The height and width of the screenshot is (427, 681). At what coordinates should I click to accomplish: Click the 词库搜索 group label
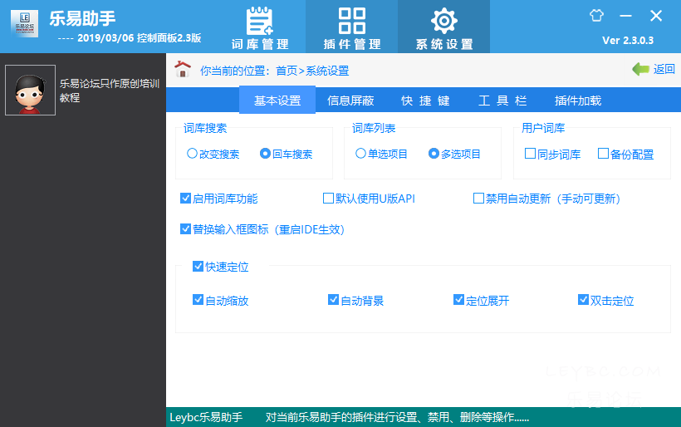tap(205, 128)
